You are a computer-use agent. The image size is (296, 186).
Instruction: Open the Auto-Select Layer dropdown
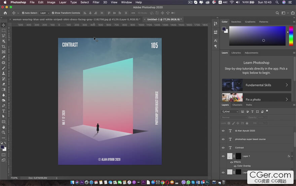(x=44, y=13)
